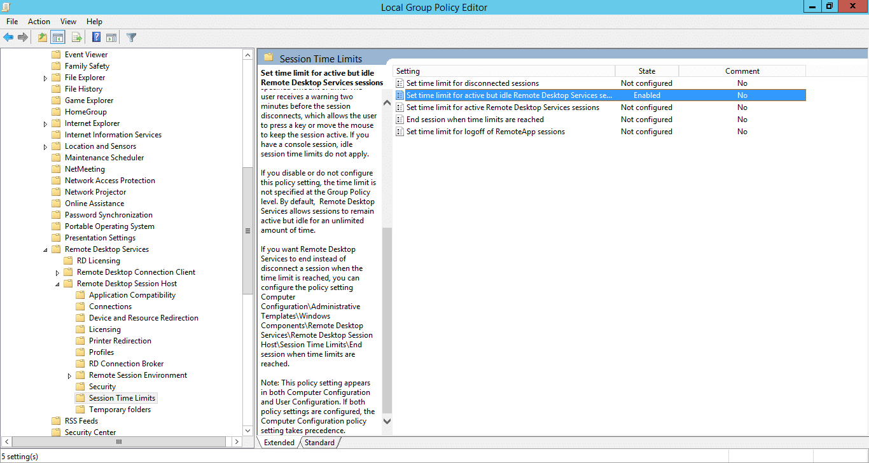Select the Network Access Protection tree item

point(110,181)
